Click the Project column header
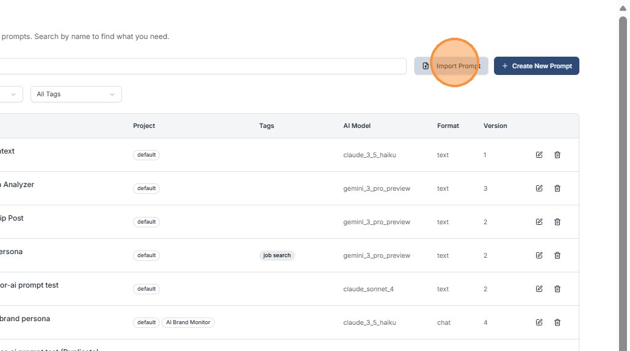Image resolution: width=630 pixels, height=351 pixels. 144,126
